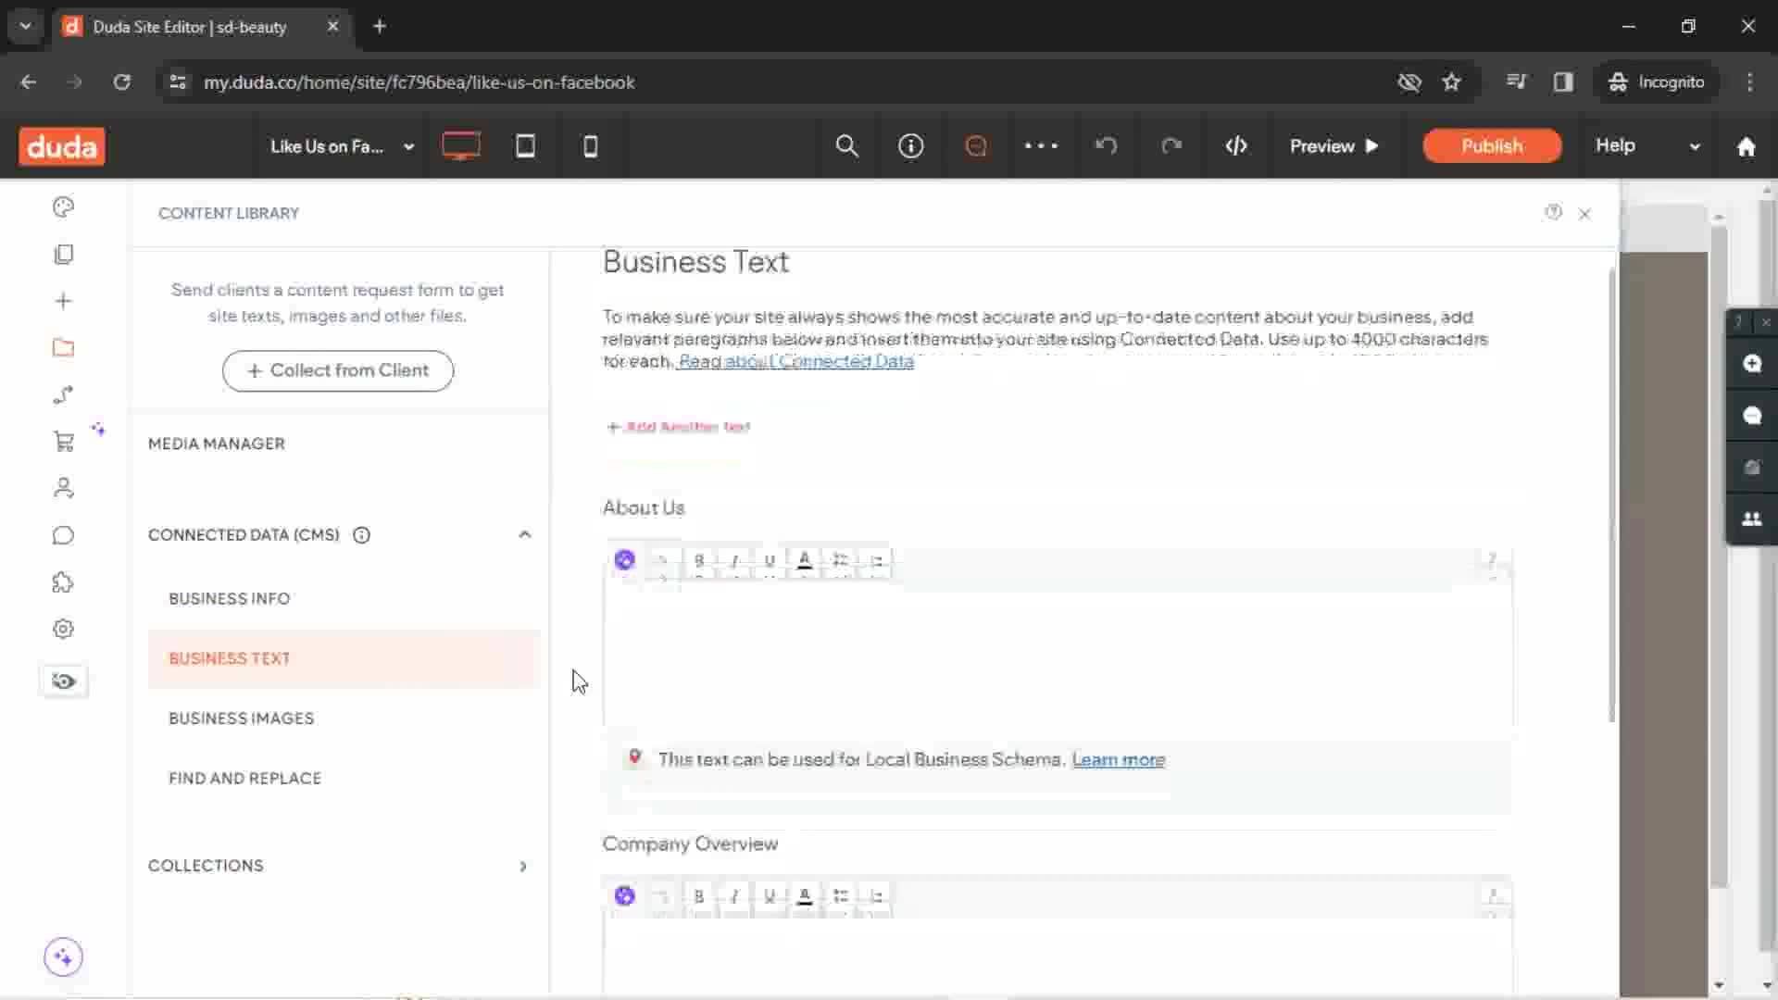The width and height of the screenshot is (1778, 1000).
Task: Open the site info circle icon
Action: pos(911,146)
